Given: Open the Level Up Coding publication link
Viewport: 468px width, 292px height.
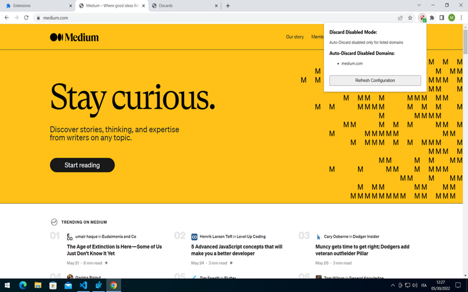Looking at the screenshot, I should (251, 237).
